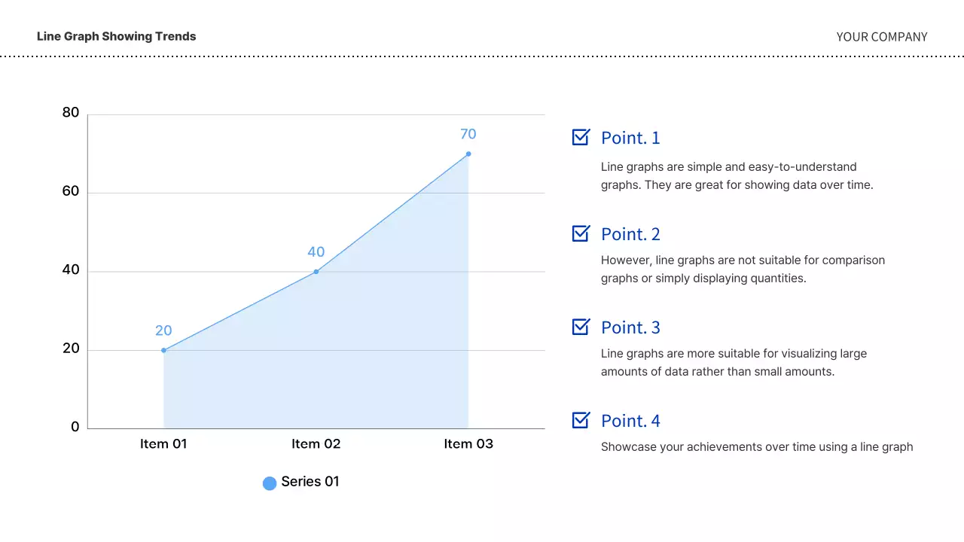Select the data point marker at 20
This screenshot has width=964, height=542.
163,350
